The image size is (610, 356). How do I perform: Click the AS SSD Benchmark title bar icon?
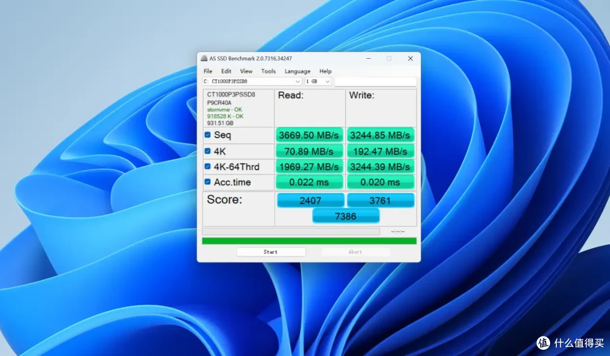point(204,58)
